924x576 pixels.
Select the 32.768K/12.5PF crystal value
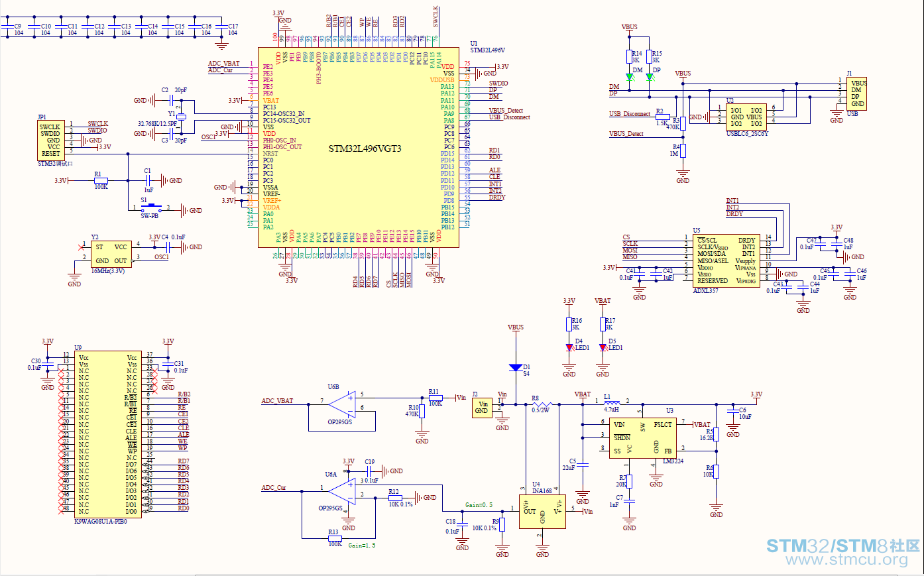pyautogui.click(x=157, y=123)
